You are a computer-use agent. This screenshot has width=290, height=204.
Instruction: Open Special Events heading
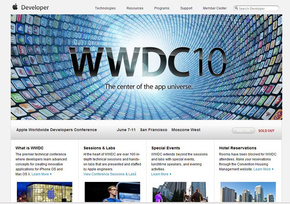165,148
